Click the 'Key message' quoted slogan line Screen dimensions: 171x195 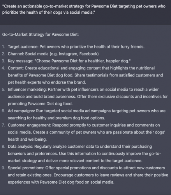(x=69, y=61)
